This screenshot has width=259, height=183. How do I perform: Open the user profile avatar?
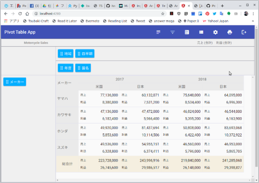click(x=246, y=14)
